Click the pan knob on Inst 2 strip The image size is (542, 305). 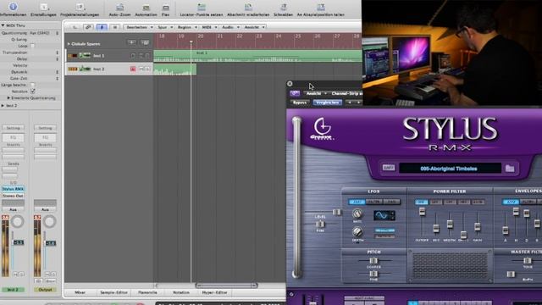[17, 222]
